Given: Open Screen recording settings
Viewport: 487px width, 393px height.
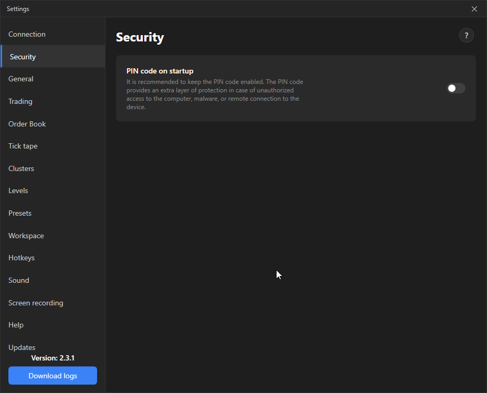Looking at the screenshot, I should click(53, 303).
